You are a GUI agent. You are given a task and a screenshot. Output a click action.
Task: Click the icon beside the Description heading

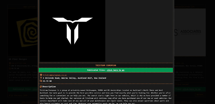(x=41, y=87)
